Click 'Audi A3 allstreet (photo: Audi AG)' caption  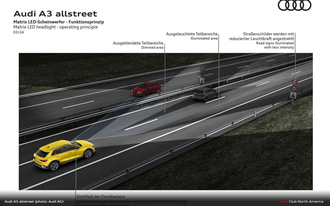pyautogui.click(x=34, y=201)
